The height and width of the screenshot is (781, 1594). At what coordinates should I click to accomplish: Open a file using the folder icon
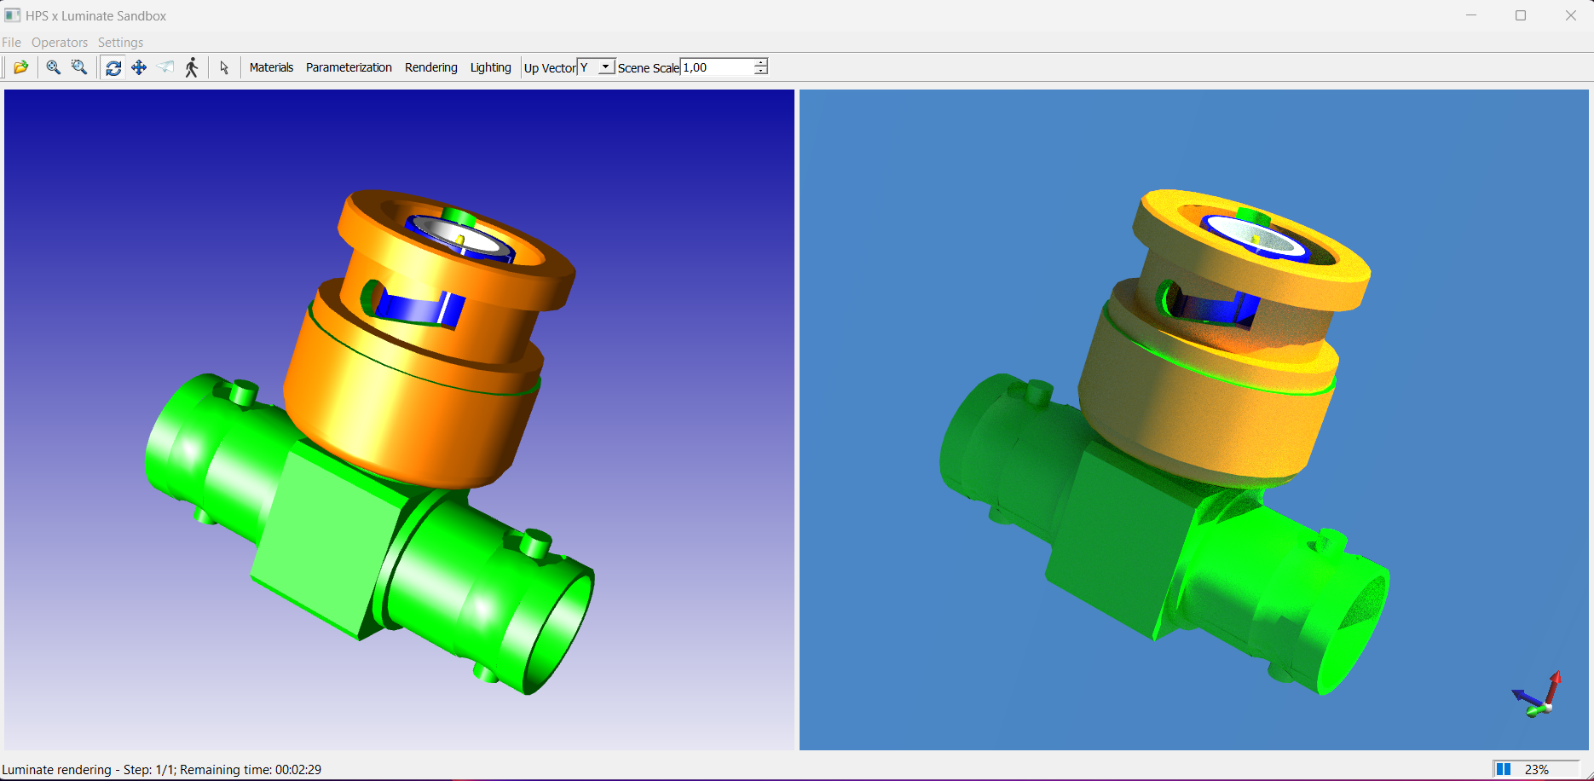(x=21, y=67)
